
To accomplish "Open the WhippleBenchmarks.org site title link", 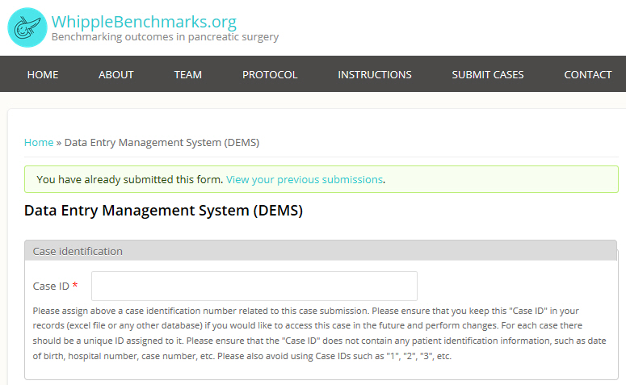I will (x=144, y=21).
